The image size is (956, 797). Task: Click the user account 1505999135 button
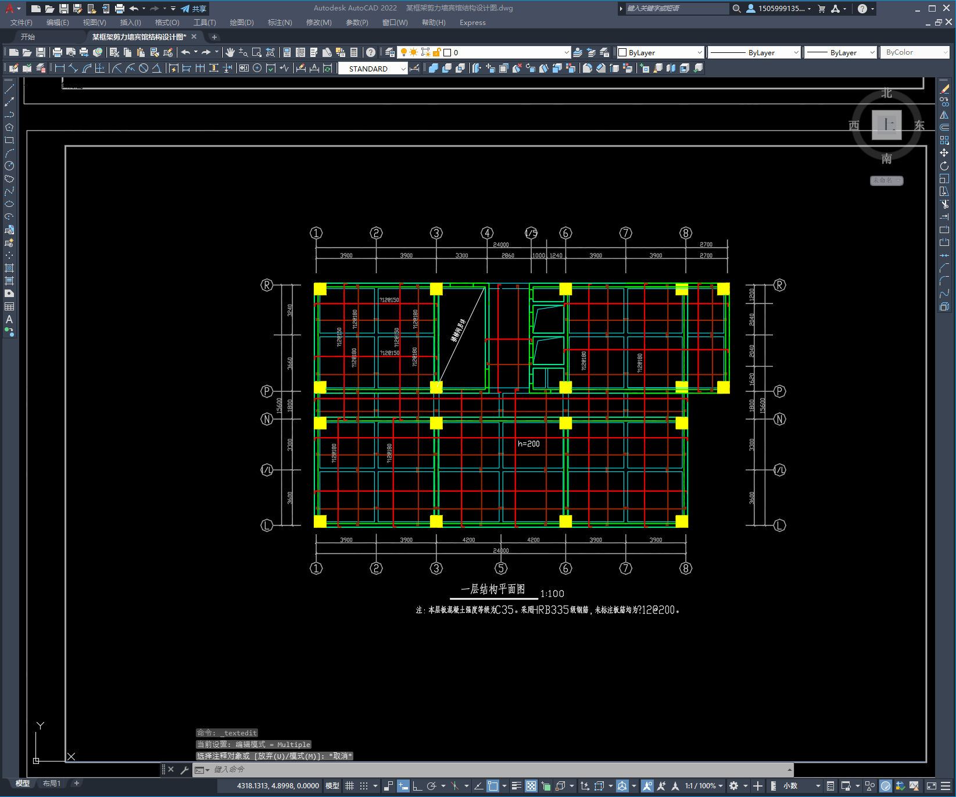(779, 9)
